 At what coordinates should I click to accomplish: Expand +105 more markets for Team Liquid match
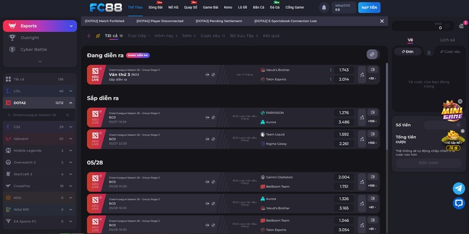click(x=372, y=143)
